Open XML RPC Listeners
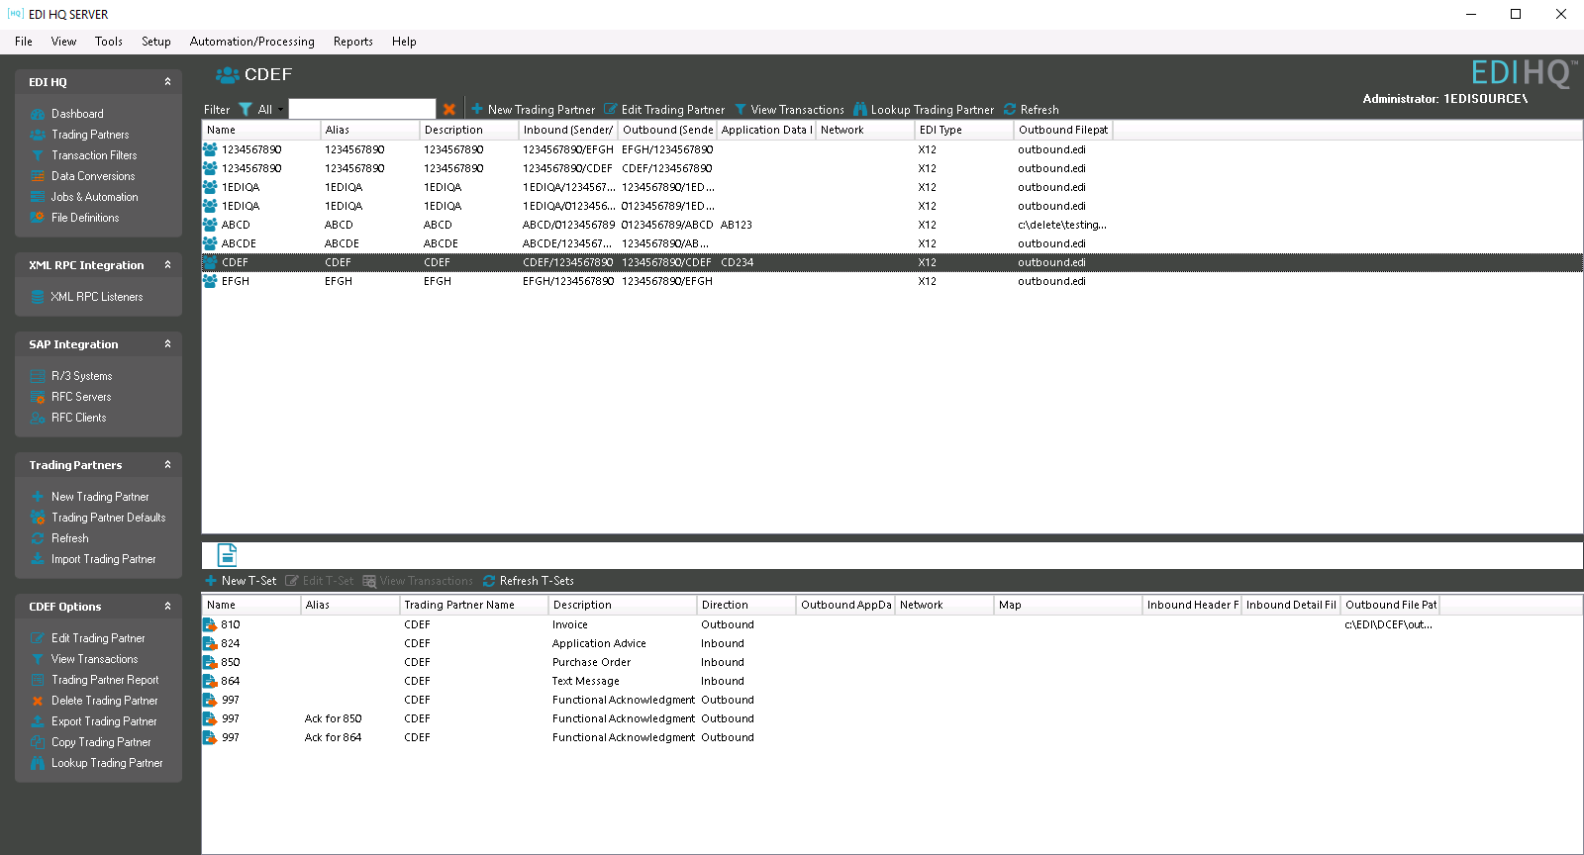Screen dimensions: 1584x855 pyautogui.click(x=97, y=297)
